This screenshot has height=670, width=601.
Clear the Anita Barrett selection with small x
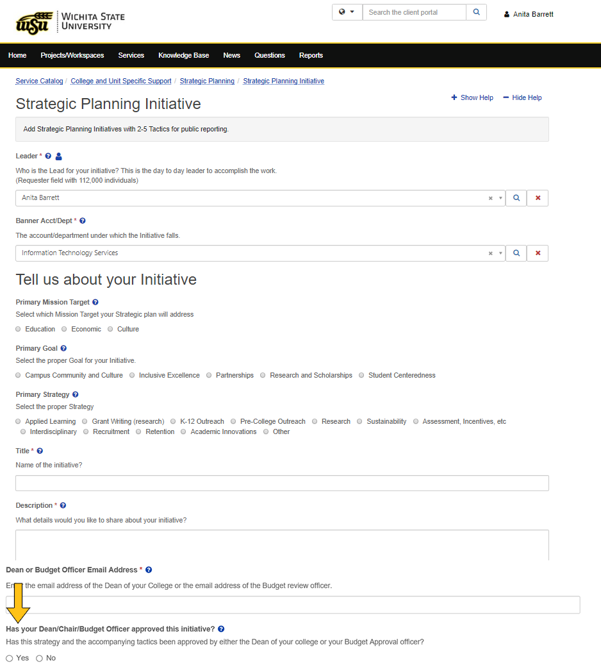click(x=490, y=198)
